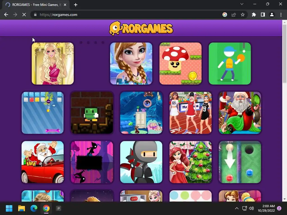Stop loading the page

coord(24,15)
